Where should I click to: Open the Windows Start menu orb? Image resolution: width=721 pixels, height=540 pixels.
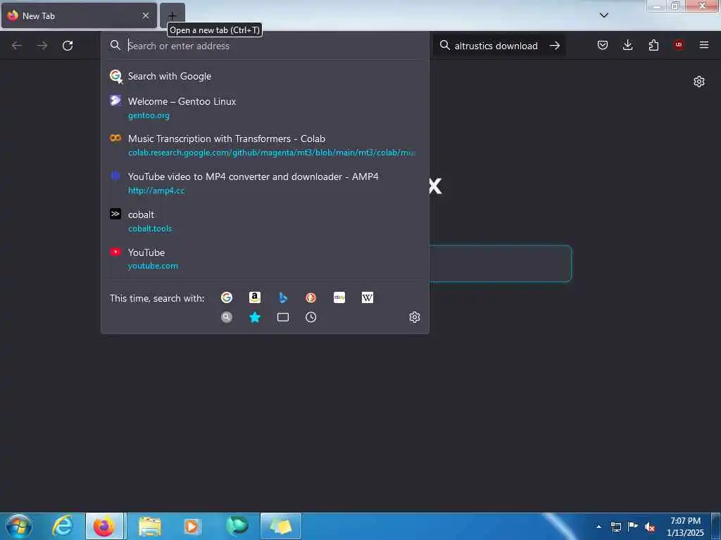19,526
